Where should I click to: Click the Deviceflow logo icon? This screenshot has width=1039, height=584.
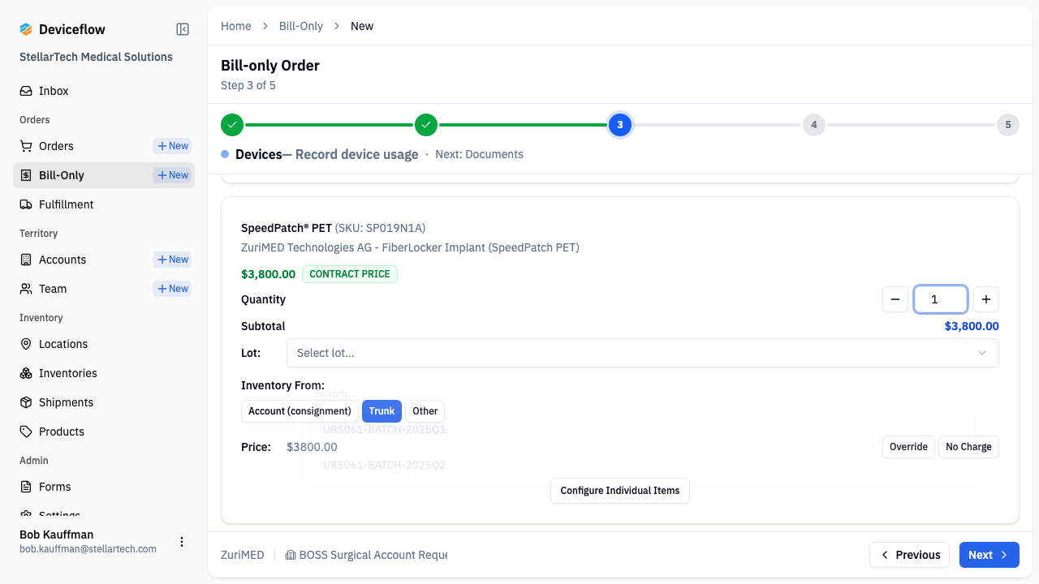26,29
